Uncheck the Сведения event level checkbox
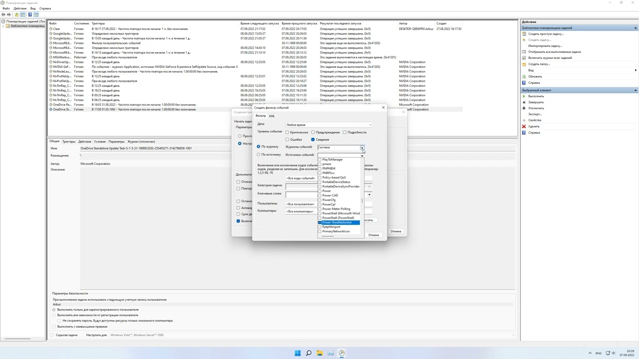 point(313,140)
